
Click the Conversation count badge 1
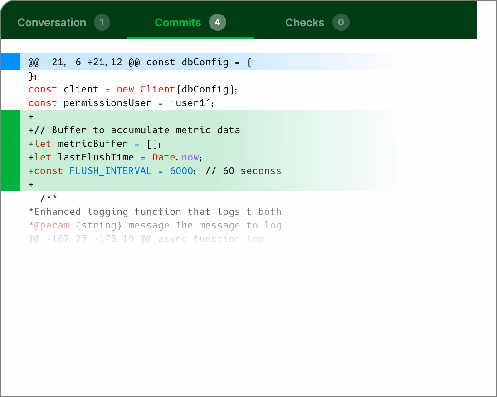pos(102,23)
